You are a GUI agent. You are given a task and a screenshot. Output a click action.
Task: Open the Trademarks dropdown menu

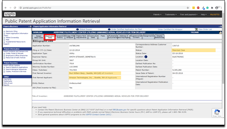pos(171,15)
